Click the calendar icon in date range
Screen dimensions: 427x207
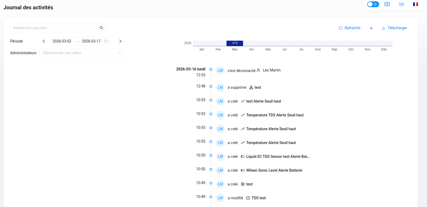click(106, 41)
